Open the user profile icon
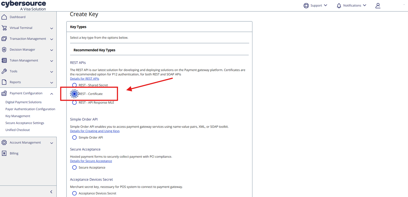The width and height of the screenshot is (408, 197). pos(378,6)
